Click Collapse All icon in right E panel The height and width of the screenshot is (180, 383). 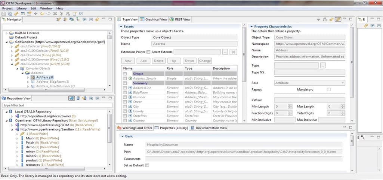click(379, 26)
